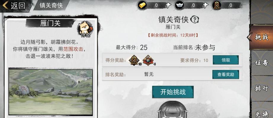Inspect the first score reward badge
Image resolution: width=273 pixels, height=118 pixels.
coord(134,60)
